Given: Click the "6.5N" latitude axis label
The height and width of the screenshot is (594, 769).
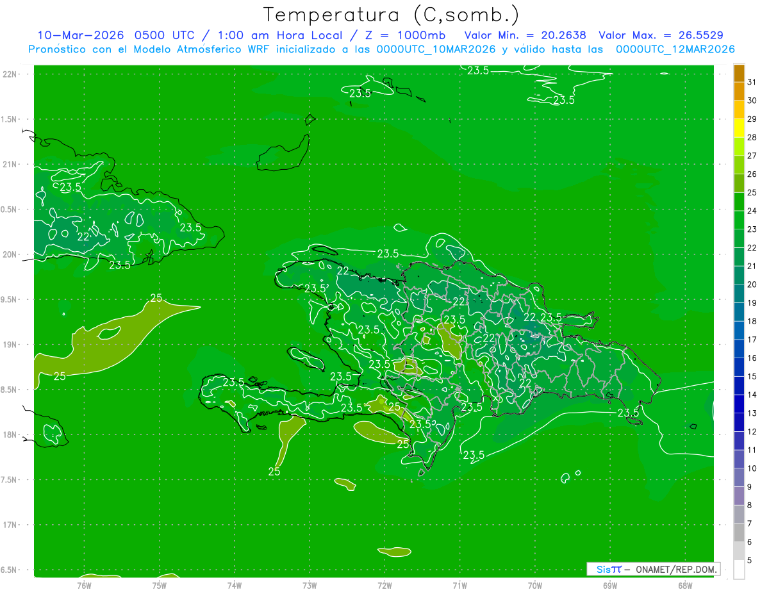Looking at the screenshot, I should [x=9, y=570].
